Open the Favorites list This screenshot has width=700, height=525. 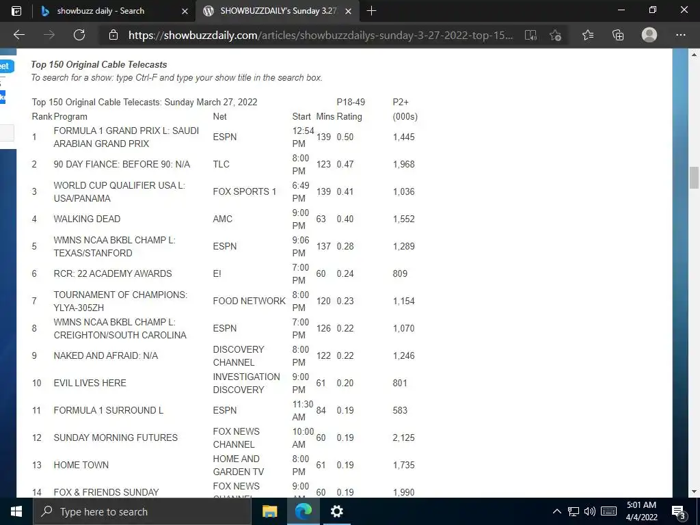[588, 35]
